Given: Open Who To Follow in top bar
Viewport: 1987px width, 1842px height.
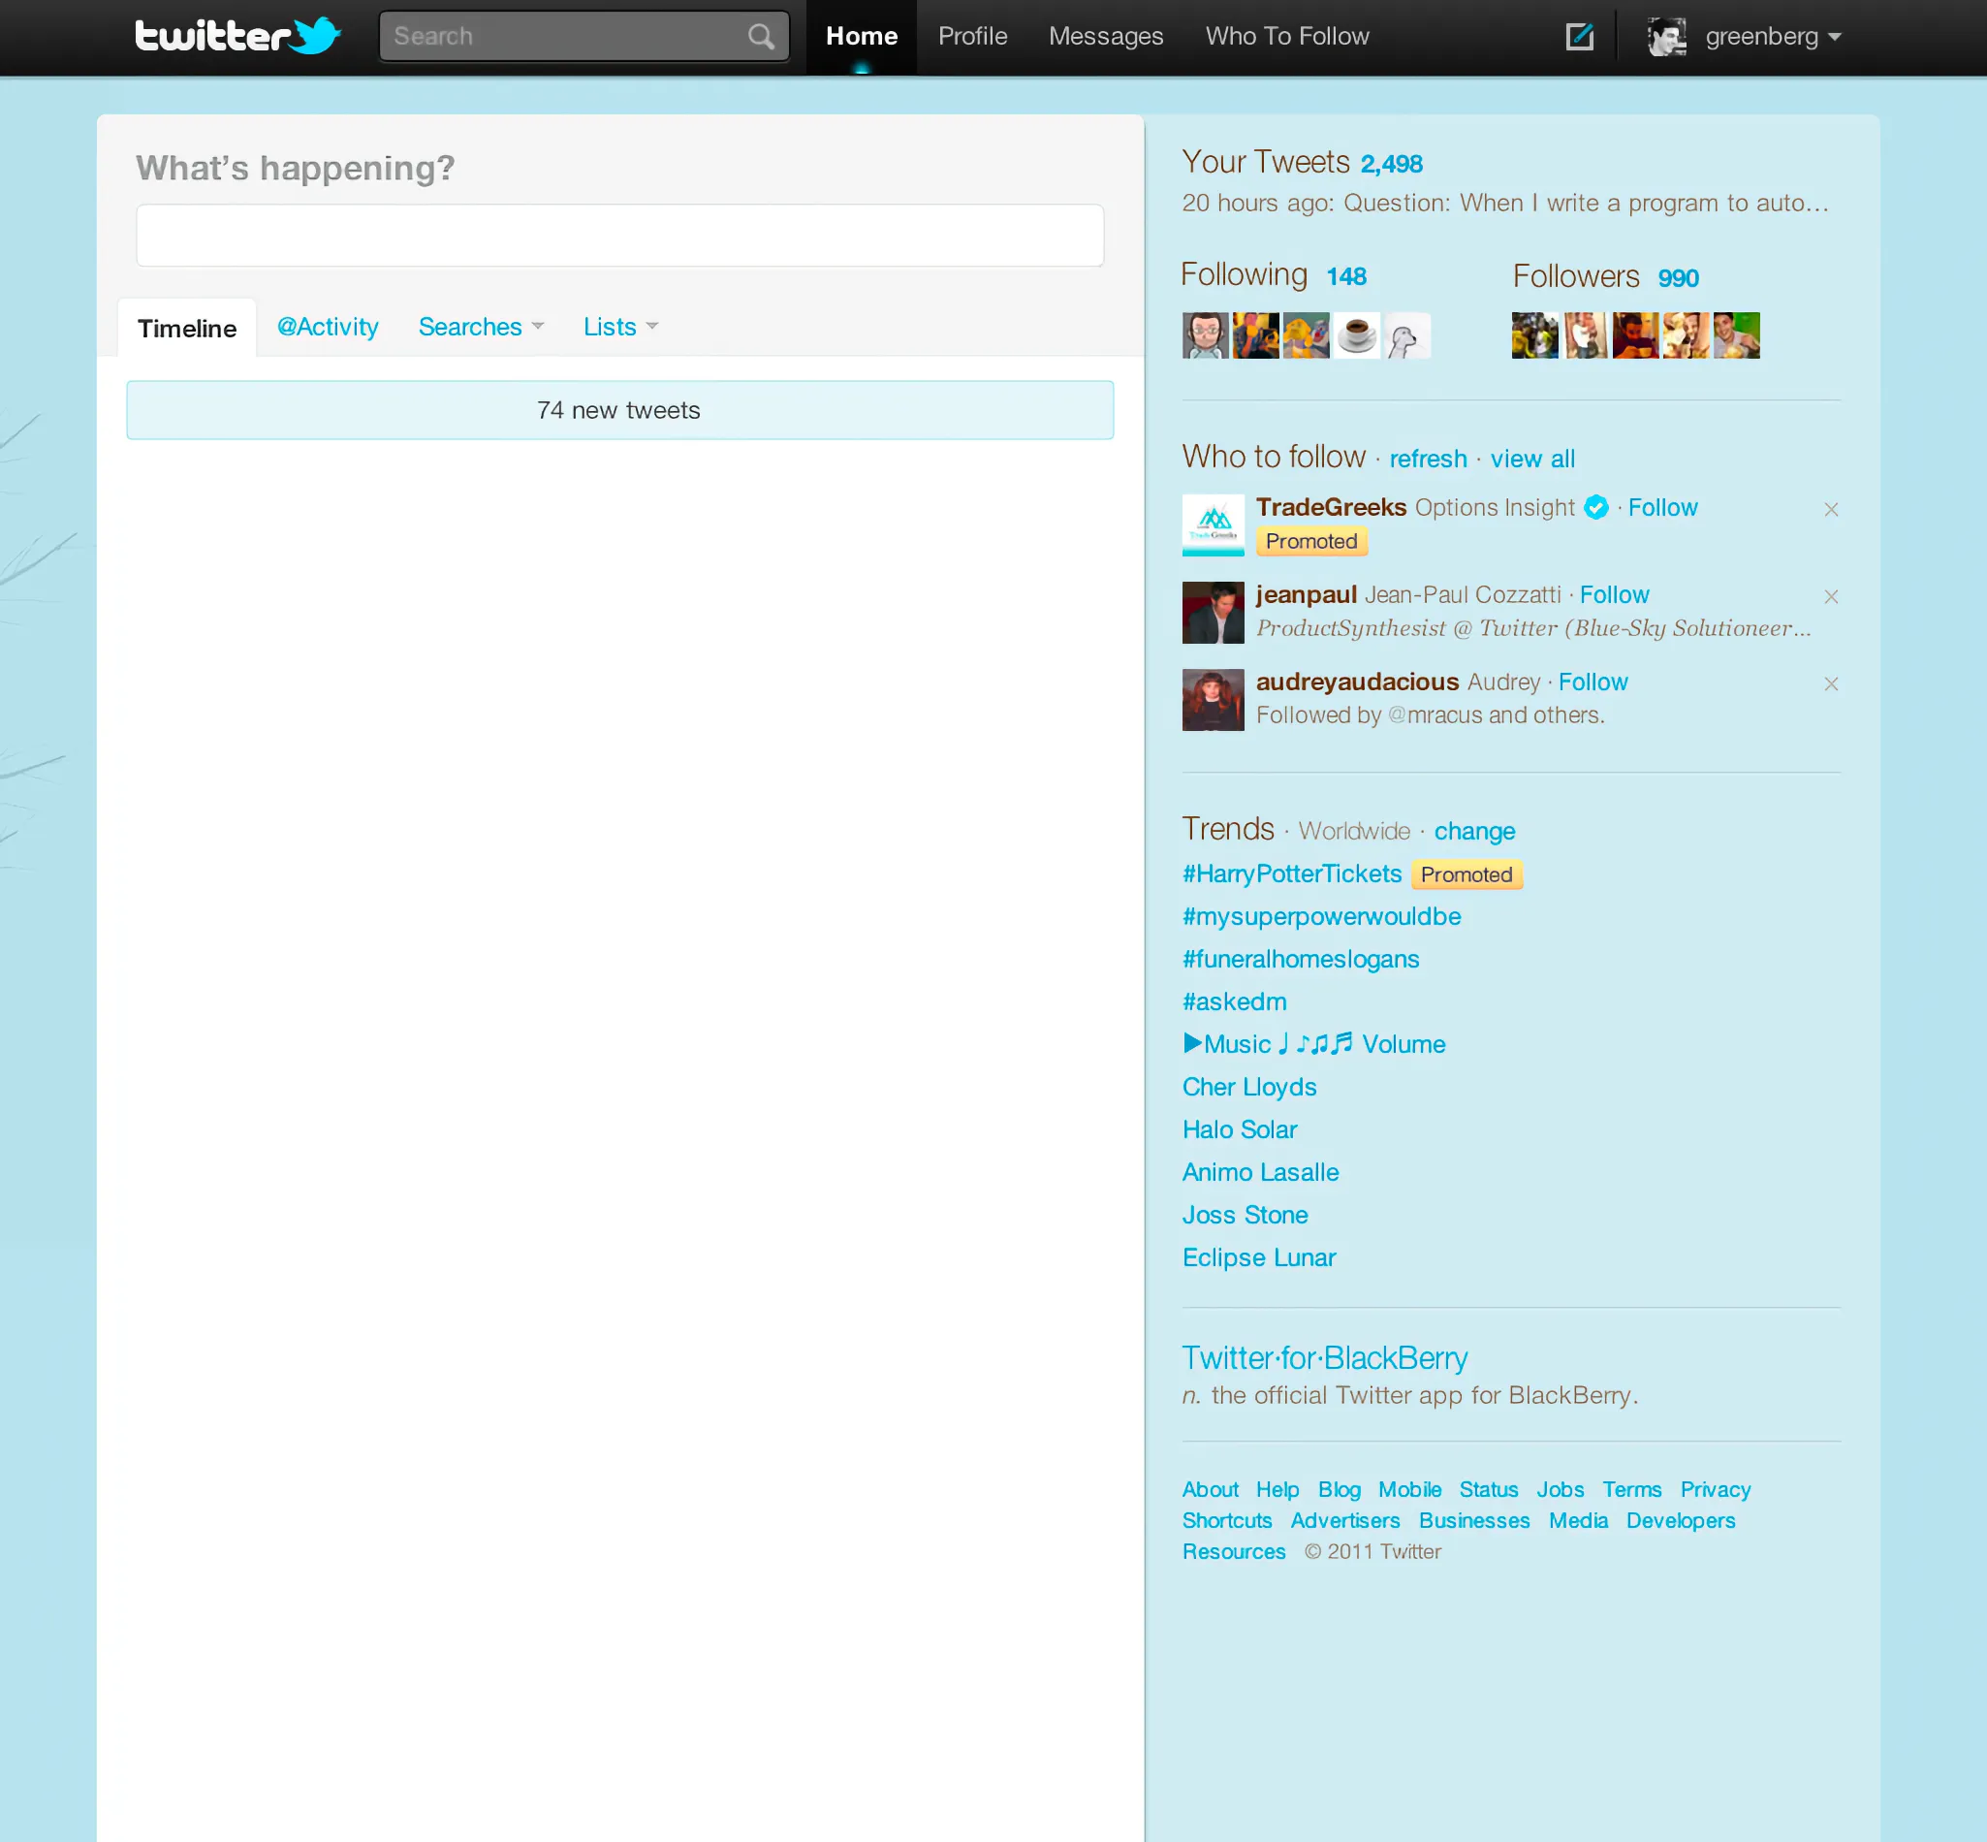Looking at the screenshot, I should tap(1287, 37).
